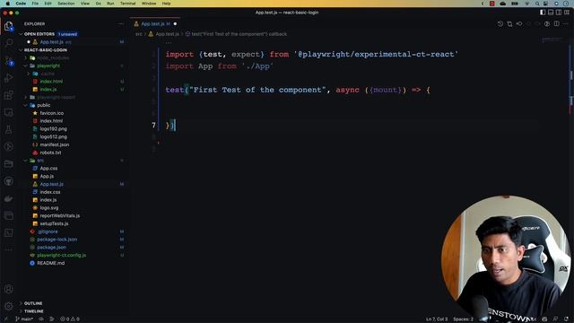Expand the playwright-report folder
574x323 pixels.
[x=56, y=98]
